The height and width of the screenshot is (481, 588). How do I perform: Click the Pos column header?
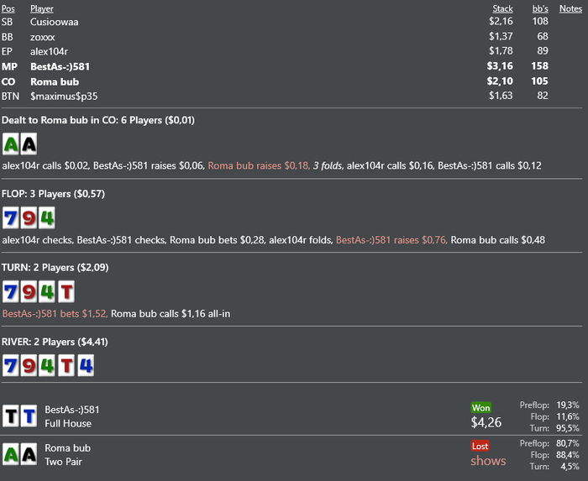[8, 8]
